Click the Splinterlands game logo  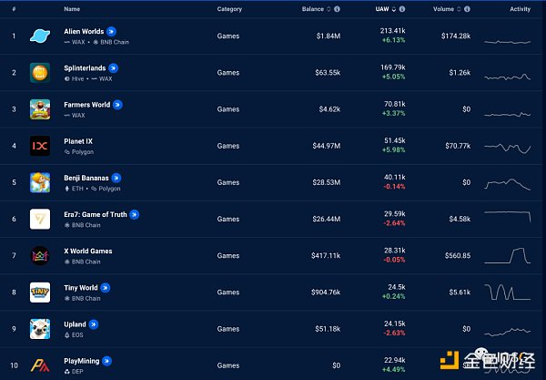click(x=40, y=73)
